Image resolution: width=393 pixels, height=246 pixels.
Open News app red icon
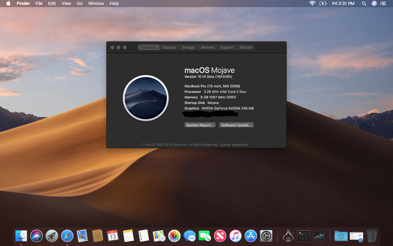tap(220, 236)
